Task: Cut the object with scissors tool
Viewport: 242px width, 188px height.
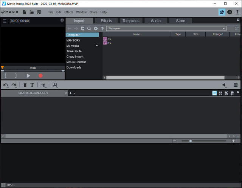Action: (43, 85)
